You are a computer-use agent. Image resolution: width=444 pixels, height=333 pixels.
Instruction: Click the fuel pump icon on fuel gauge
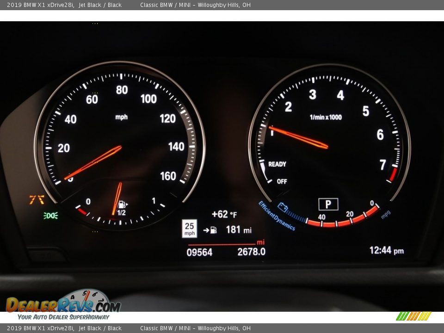(123, 204)
